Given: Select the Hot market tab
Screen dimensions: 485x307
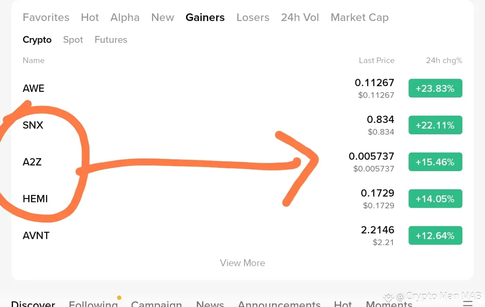Looking at the screenshot, I should coord(90,17).
